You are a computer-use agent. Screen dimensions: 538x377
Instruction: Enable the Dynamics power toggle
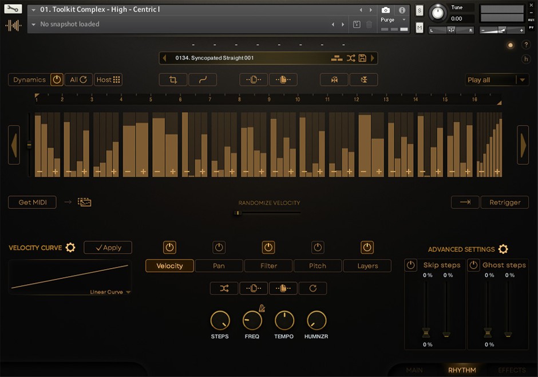click(x=56, y=80)
